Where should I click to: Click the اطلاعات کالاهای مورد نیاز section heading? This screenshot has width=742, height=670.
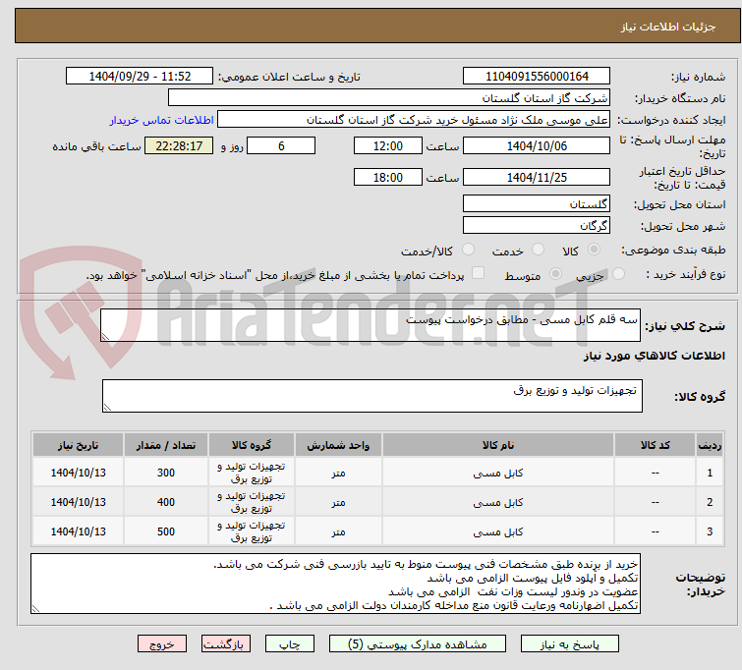654,356
